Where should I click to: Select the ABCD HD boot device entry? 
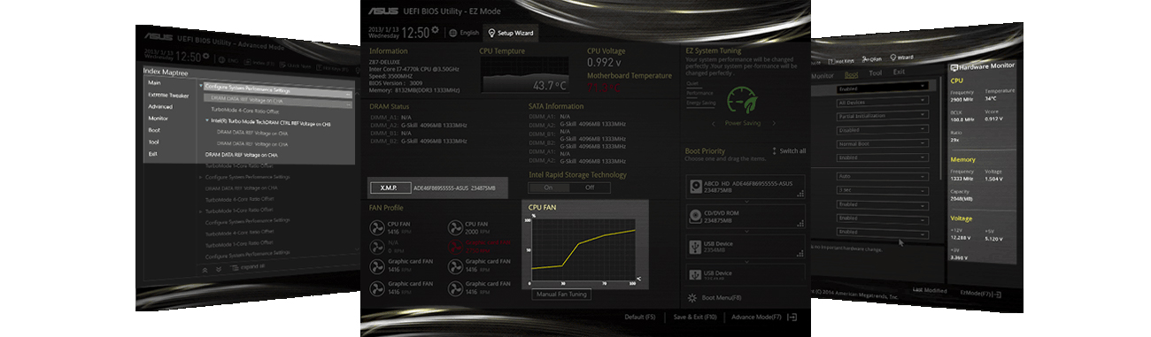(745, 186)
